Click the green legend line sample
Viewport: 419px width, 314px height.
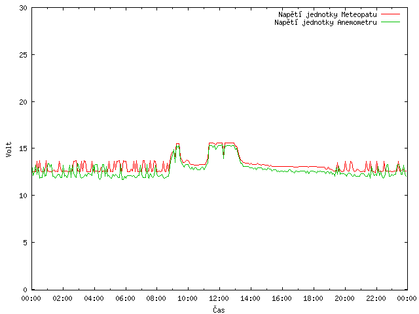point(390,22)
